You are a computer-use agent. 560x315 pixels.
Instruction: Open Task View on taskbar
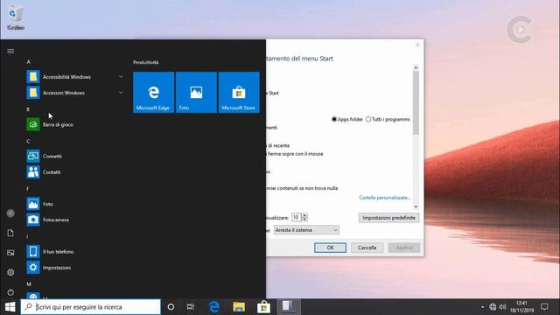191,307
